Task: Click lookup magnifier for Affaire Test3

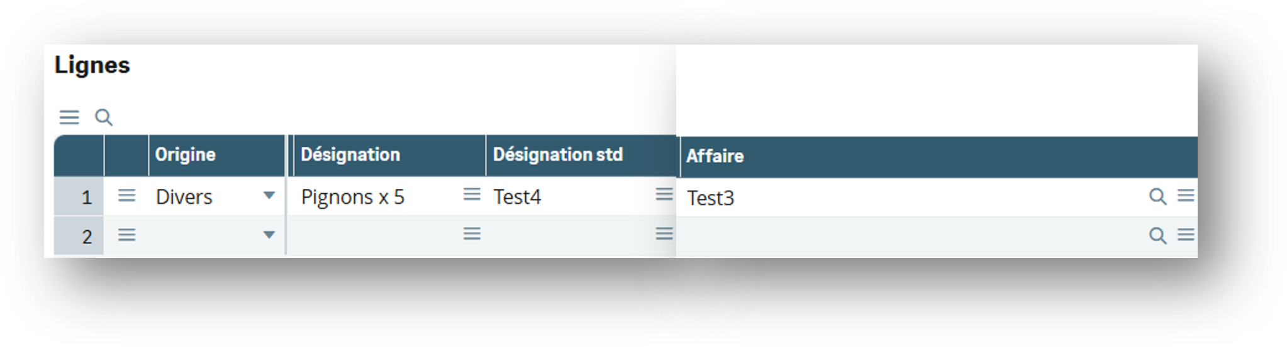Action: tap(1157, 196)
